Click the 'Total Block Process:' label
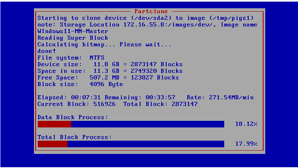298x168 pixels. click(75, 137)
